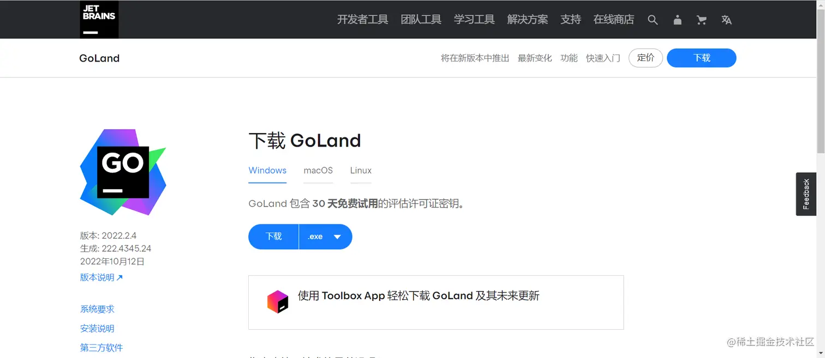Click the 30 天免费试用 trial text
Screen dimensions: 825x358
(x=345, y=204)
